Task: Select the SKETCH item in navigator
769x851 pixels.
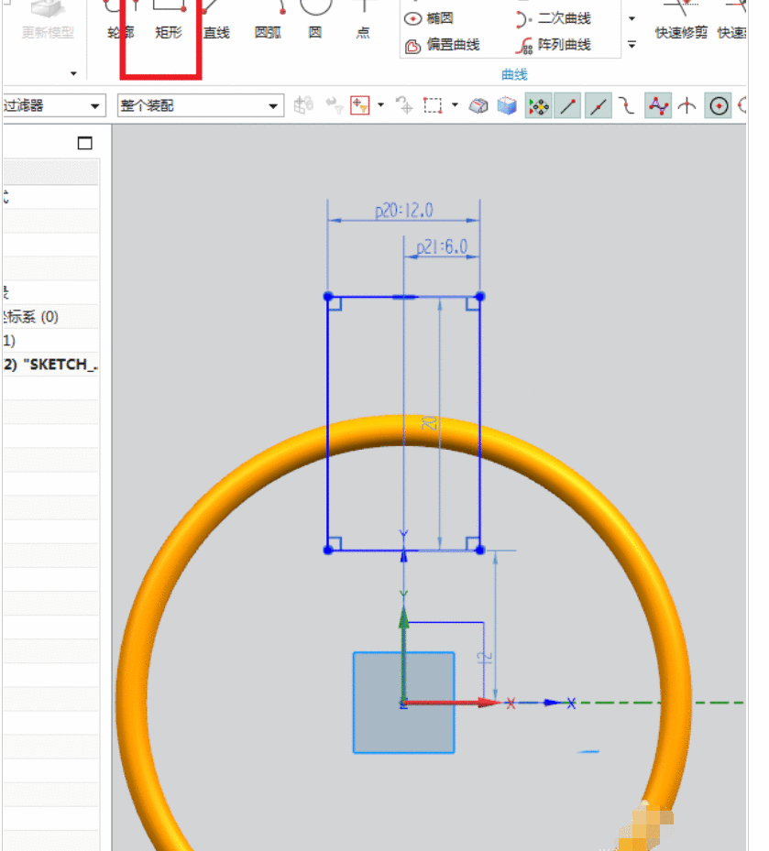Action: click(x=50, y=365)
